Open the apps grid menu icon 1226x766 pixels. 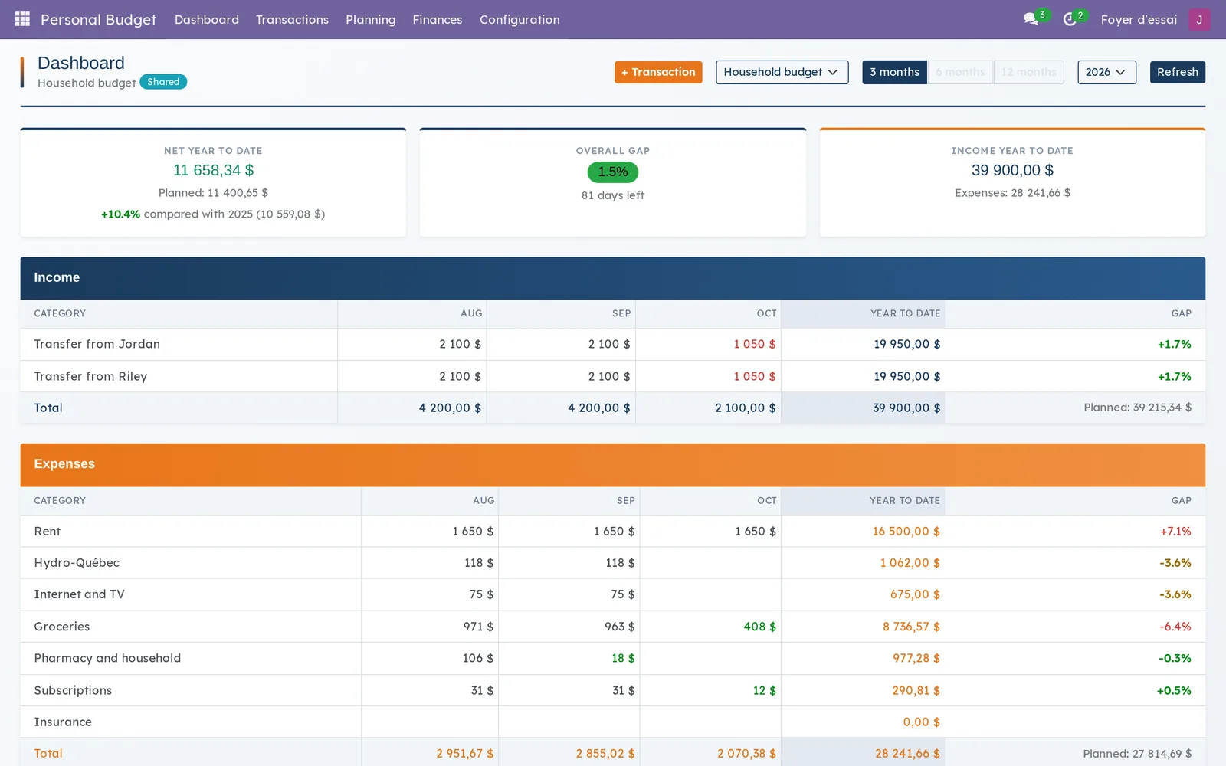click(22, 19)
